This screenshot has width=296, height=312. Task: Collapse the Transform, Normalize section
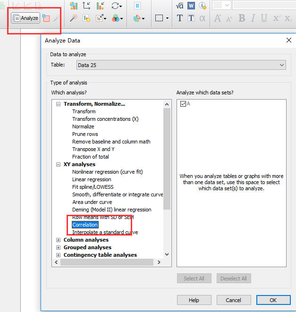[x=59, y=104]
